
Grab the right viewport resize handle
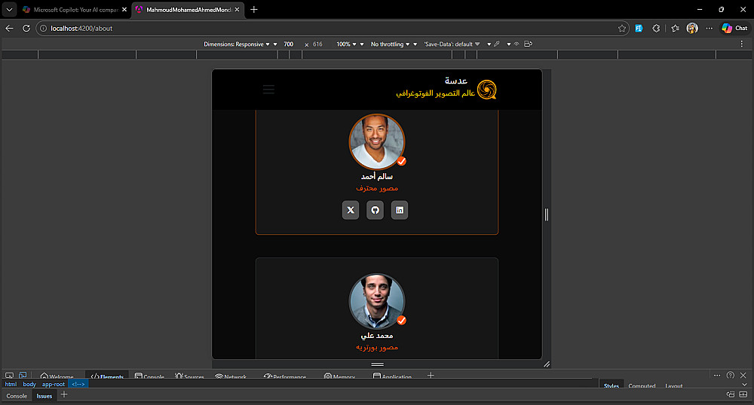[546, 215]
